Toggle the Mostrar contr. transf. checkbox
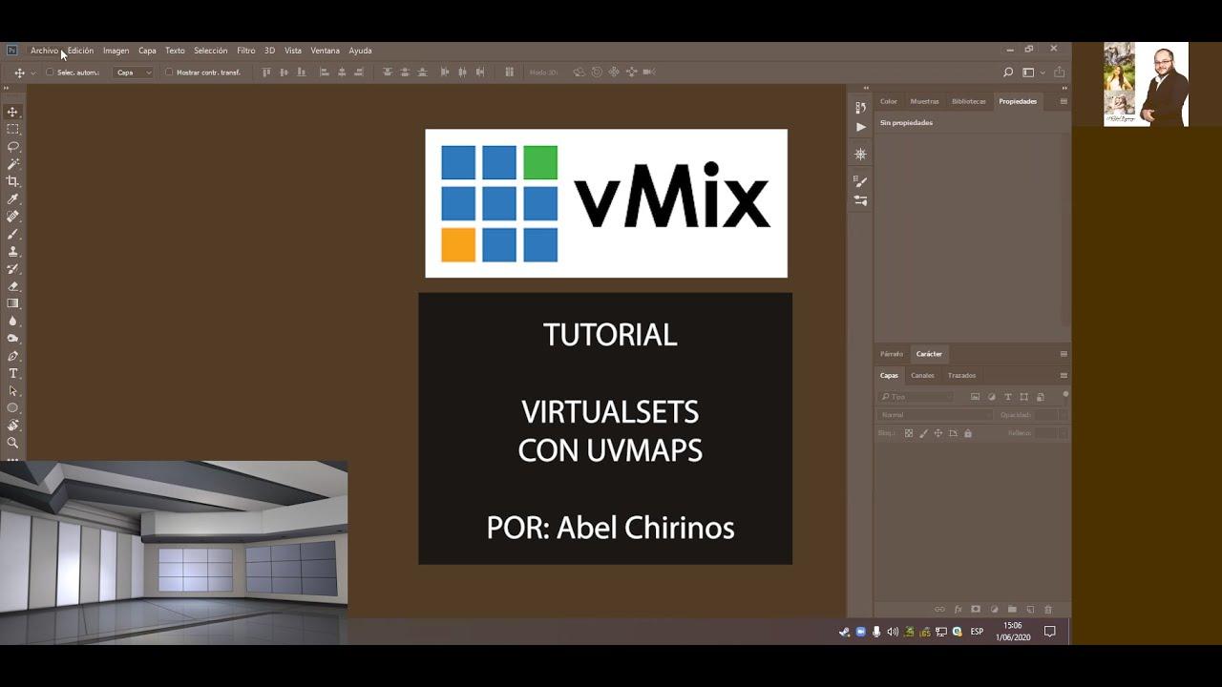This screenshot has height=687, width=1222. coord(169,73)
